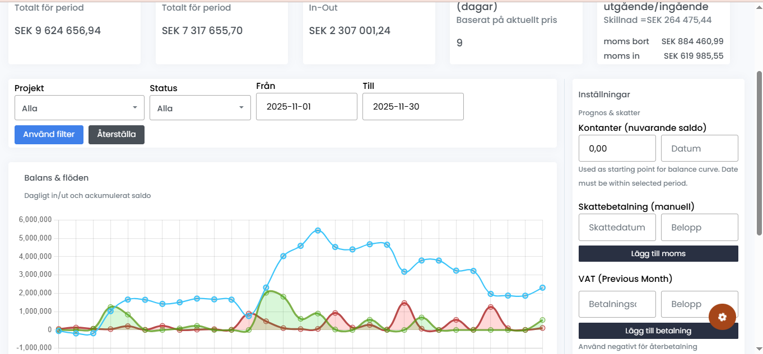Click the Datum field beside Kontanter
The height and width of the screenshot is (354, 763).
click(x=699, y=149)
